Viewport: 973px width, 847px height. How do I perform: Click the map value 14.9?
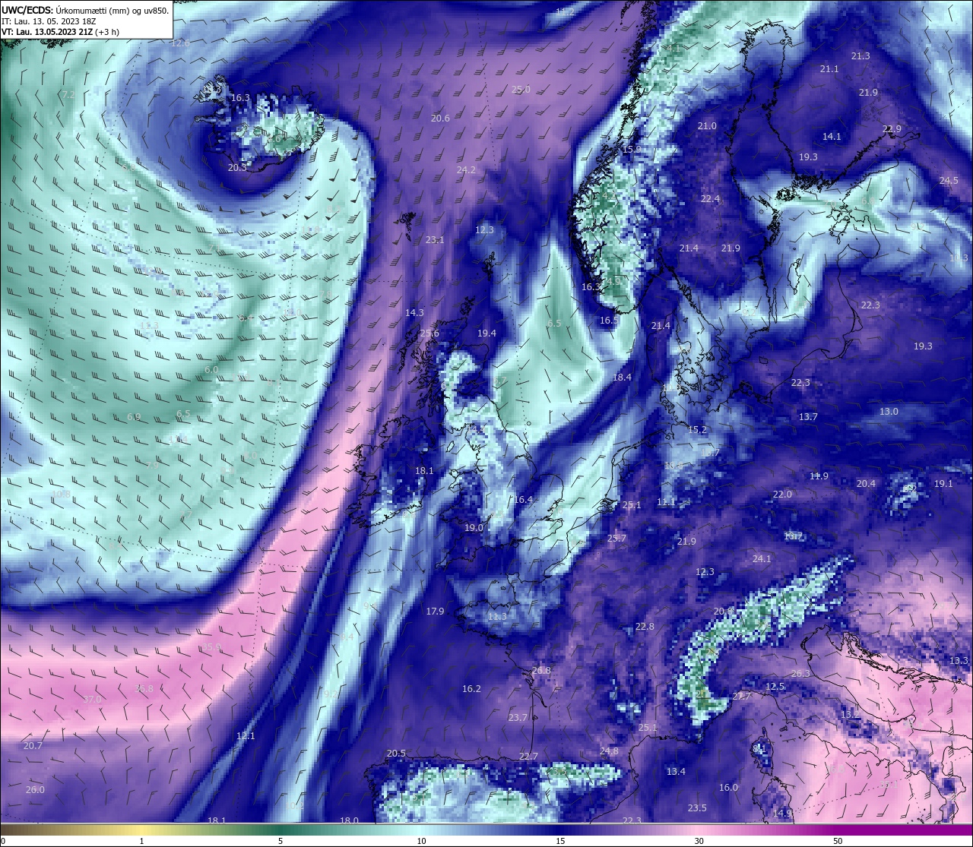pyautogui.click(x=782, y=814)
